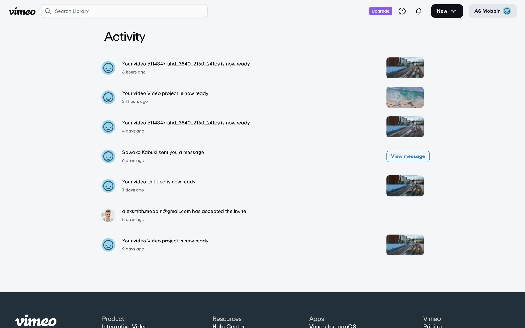Click the Search Library field
This screenshot has height=328, width=525.
(129, 11)
